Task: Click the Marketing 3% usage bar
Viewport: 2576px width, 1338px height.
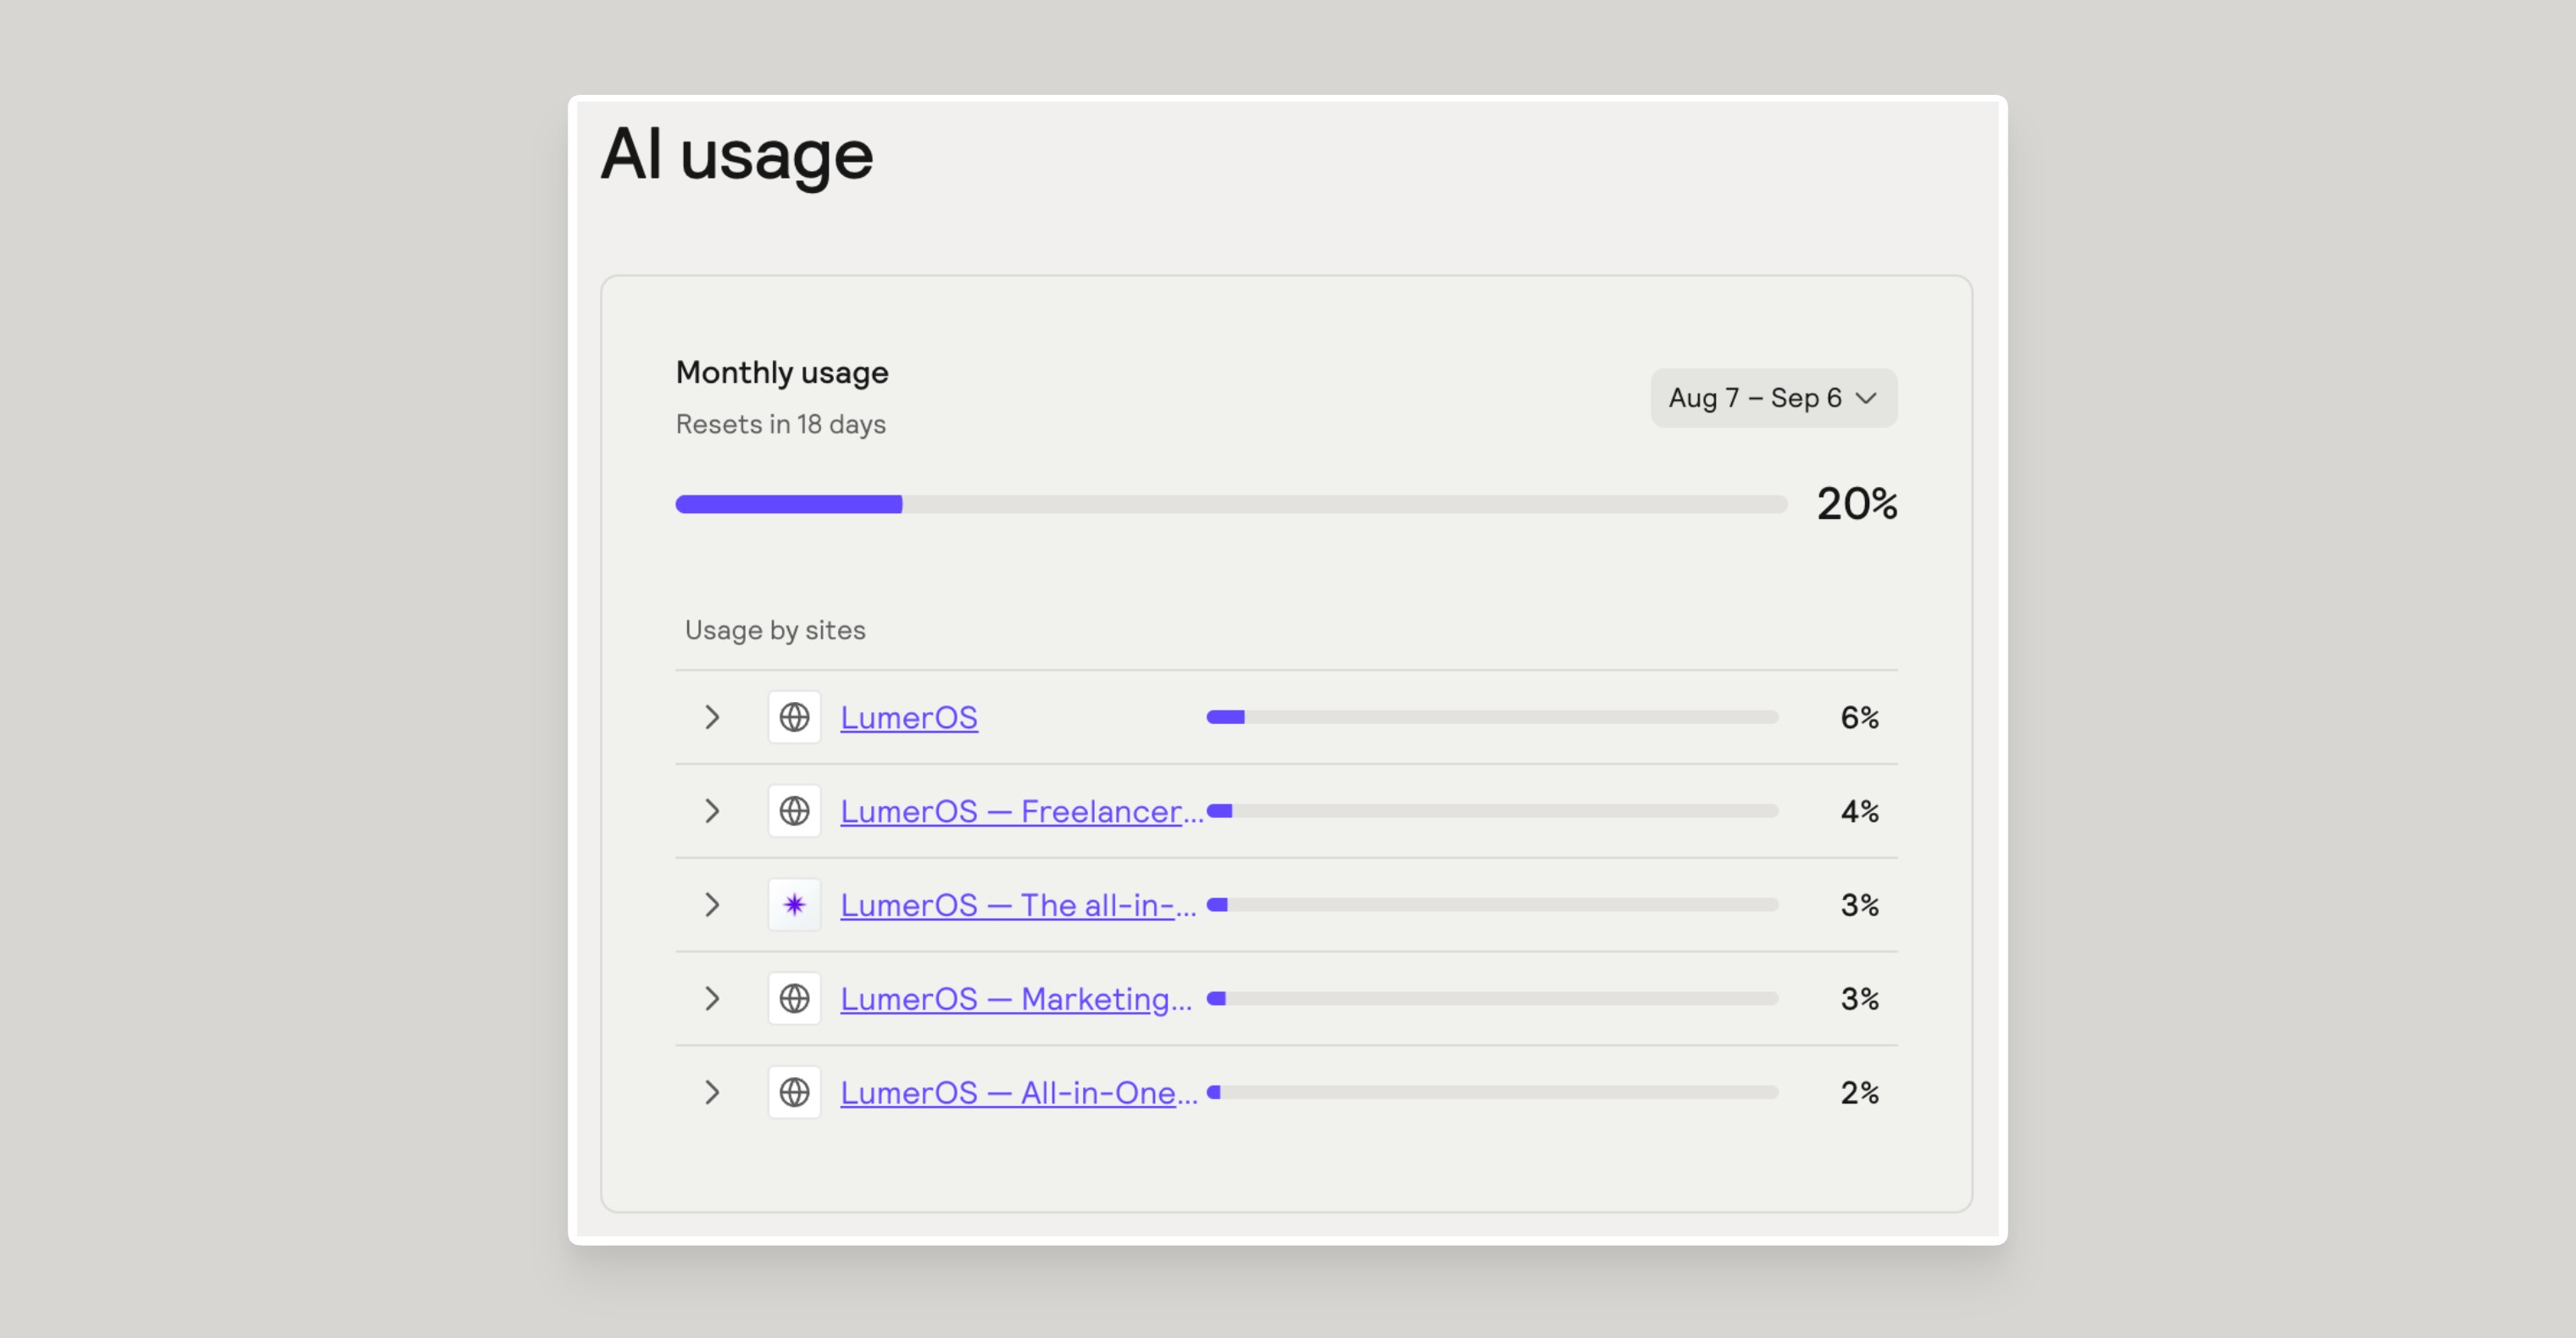Action: tap(1492, 999)
